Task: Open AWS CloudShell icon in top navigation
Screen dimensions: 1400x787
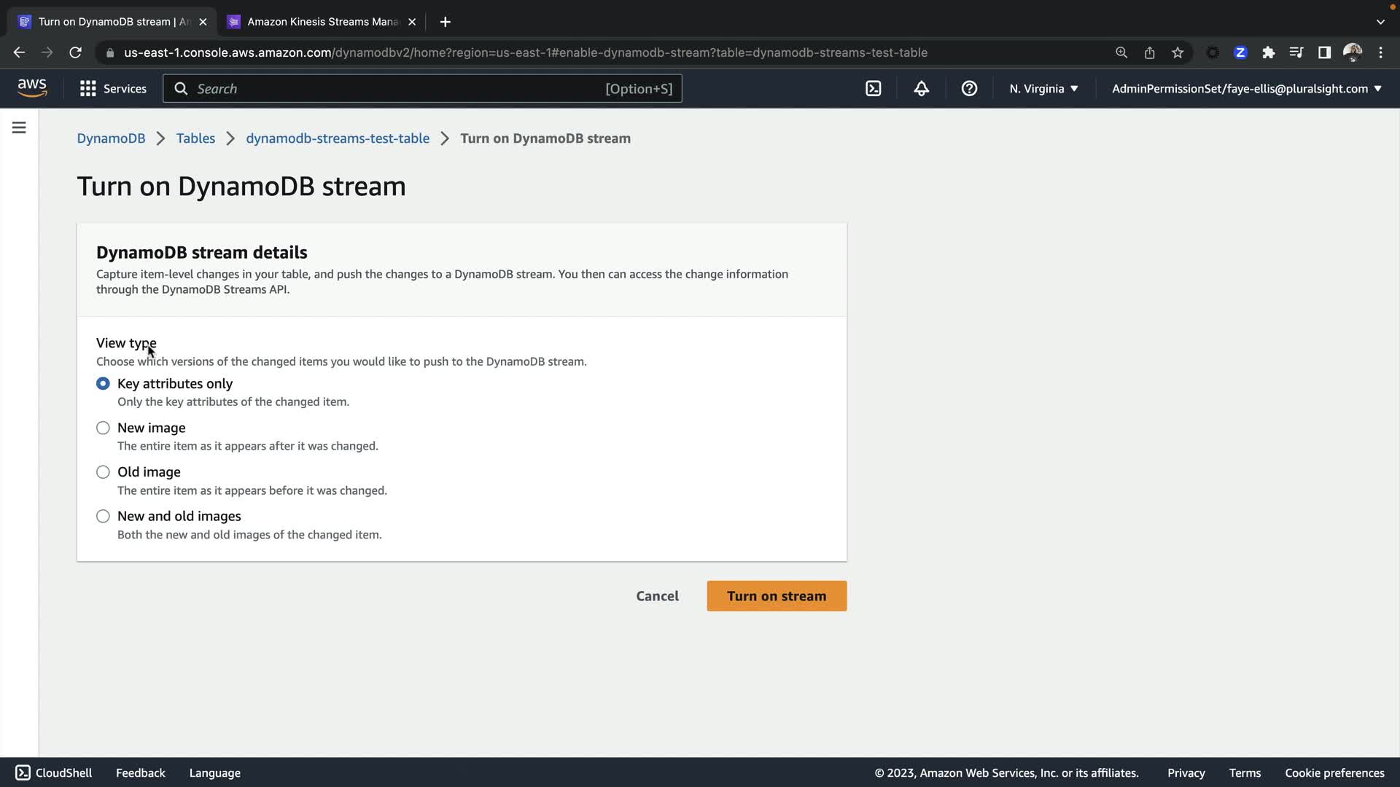Action: click(873, 88)
